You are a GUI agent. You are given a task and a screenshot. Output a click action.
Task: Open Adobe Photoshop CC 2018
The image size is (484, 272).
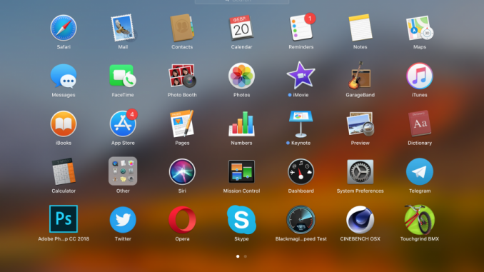coord(64,219)
